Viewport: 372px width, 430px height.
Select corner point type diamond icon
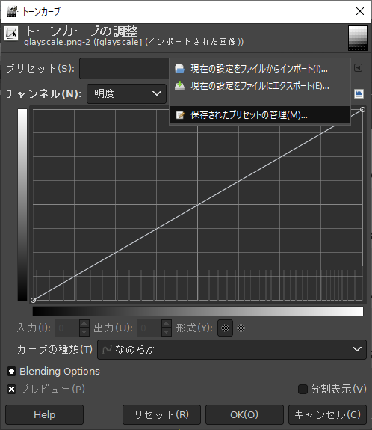(x=241, y=328)
